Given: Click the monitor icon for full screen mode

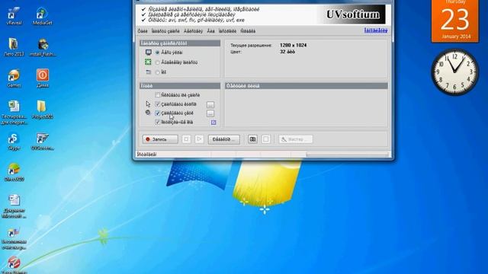Looking at the screenshot, I should pyautogui.click(x=149, y=53).
